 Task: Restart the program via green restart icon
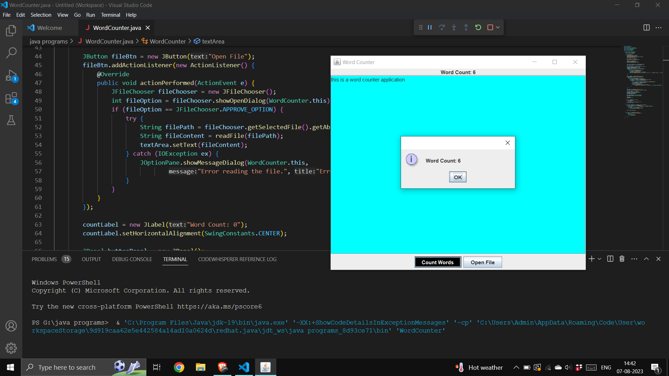click(x=478, y=27)
